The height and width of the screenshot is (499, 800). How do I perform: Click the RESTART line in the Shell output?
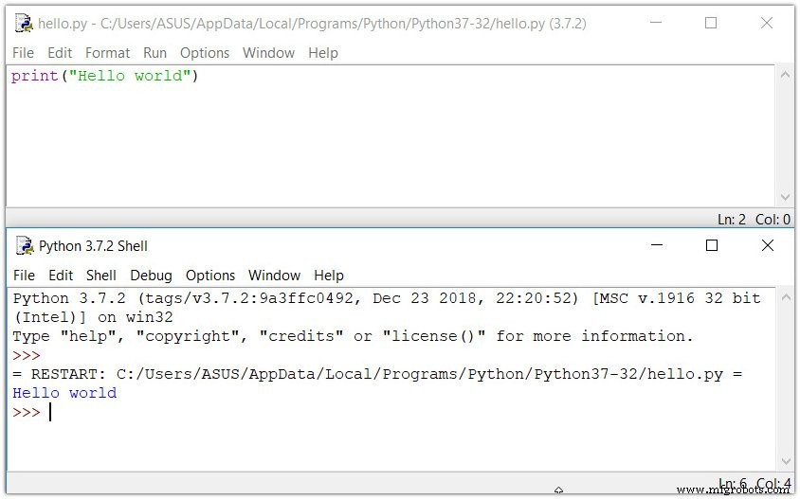point(377,374)
